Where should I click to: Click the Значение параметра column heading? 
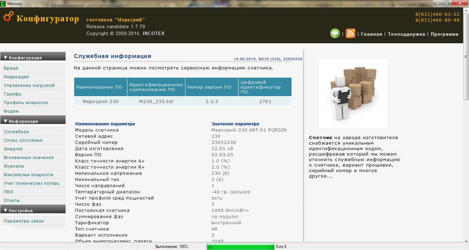point(235,124)
